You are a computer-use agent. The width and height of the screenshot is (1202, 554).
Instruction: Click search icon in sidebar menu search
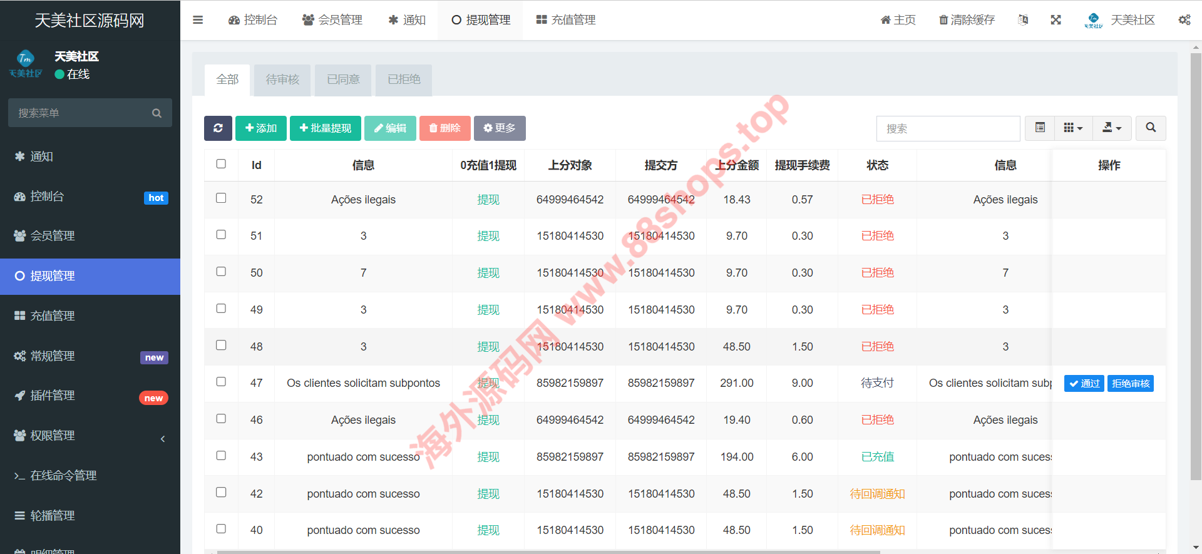(x=157, y=113)
